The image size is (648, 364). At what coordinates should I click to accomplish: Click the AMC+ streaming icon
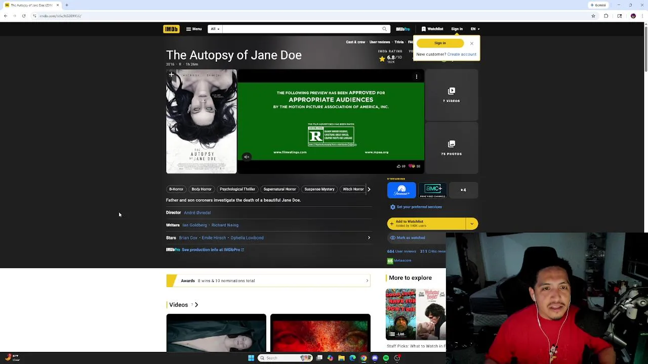[433, 190]
